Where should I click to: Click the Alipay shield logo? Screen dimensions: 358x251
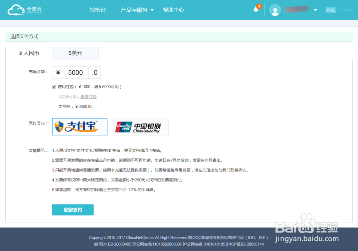pos(58,127)
